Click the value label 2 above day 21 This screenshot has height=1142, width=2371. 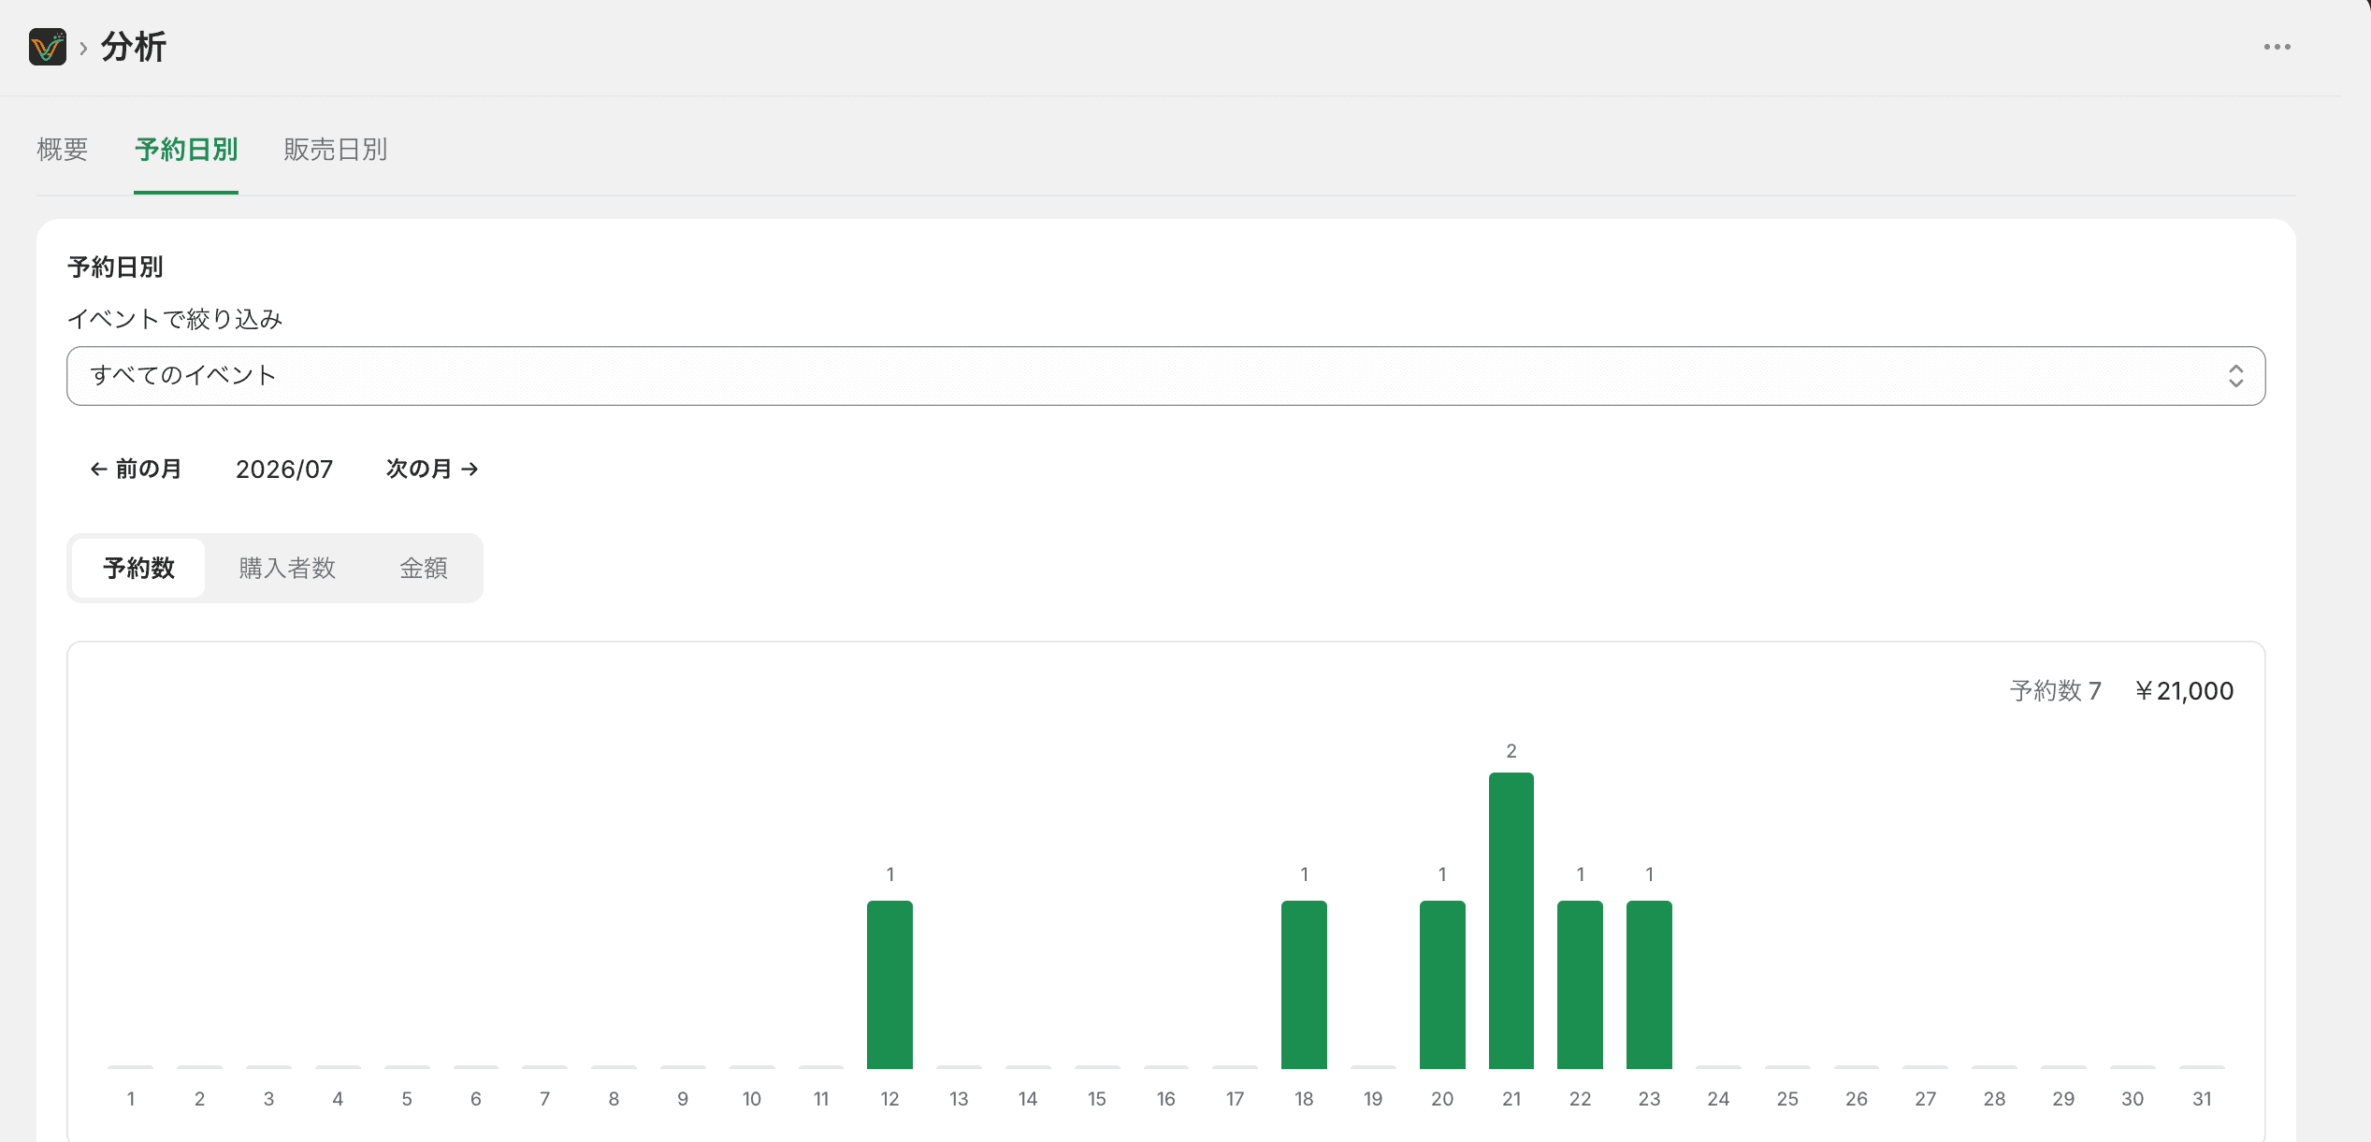[x=1511, y=751]
